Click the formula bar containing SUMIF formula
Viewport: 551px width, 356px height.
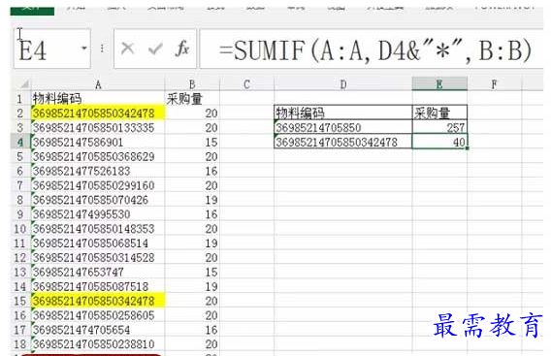372,49
